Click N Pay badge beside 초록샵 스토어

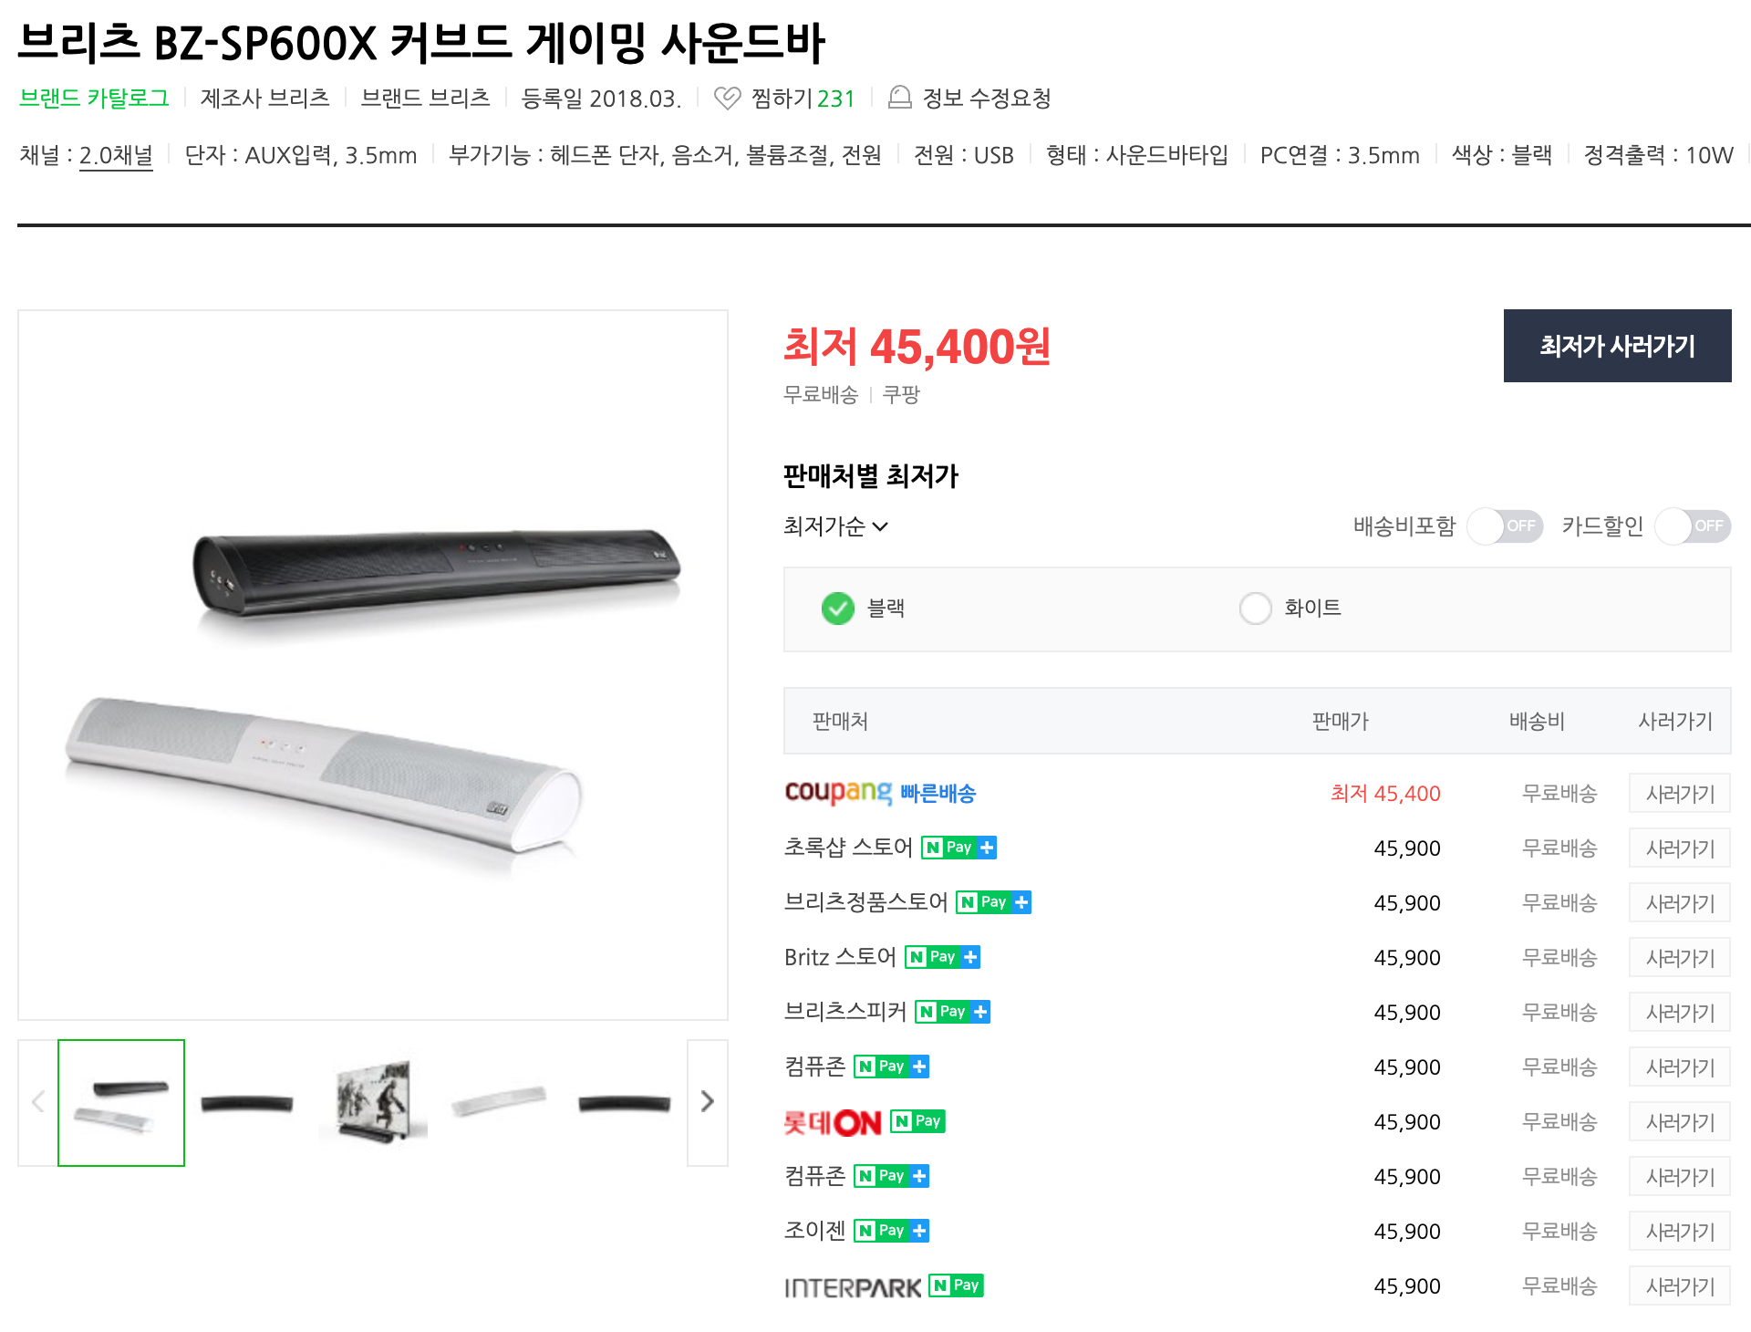(x=958, y=848)
